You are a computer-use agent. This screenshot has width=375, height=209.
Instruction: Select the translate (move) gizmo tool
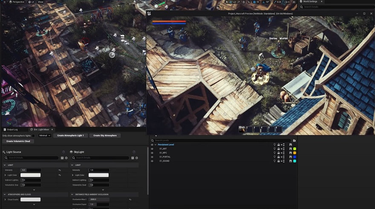[x=231, y=2]
